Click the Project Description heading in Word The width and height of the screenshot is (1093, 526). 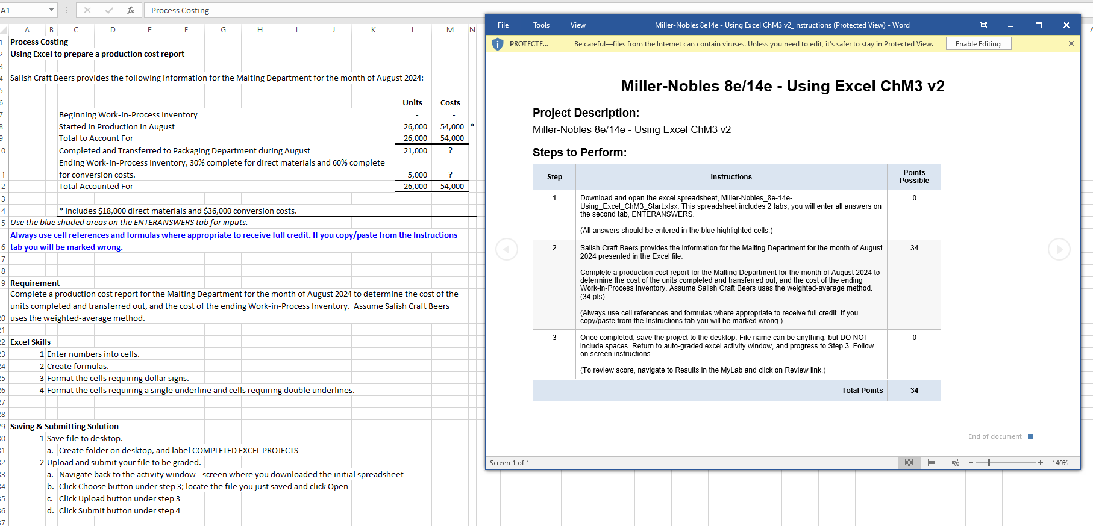(586, 113)
